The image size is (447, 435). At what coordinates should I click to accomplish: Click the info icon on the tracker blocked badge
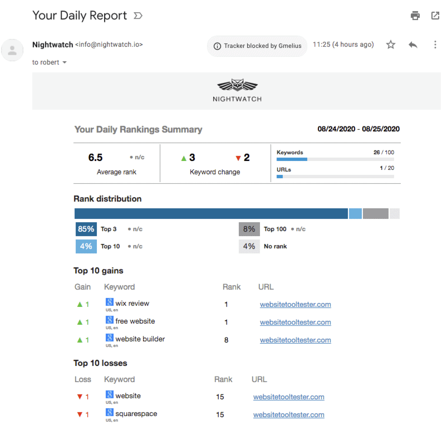pos(217,46)
